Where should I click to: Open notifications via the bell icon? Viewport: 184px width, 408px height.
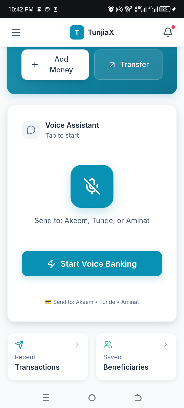click(x=168, y=32)
